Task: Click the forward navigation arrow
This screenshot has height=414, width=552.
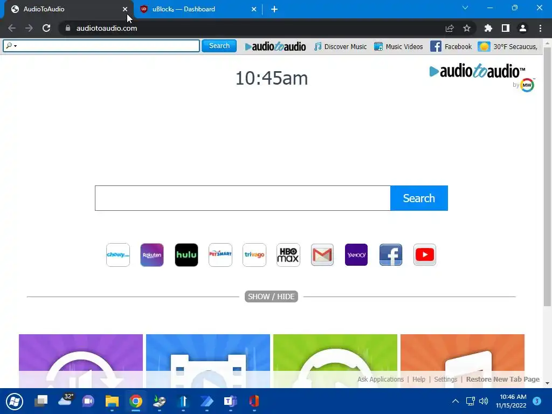Action: (29, 28)
